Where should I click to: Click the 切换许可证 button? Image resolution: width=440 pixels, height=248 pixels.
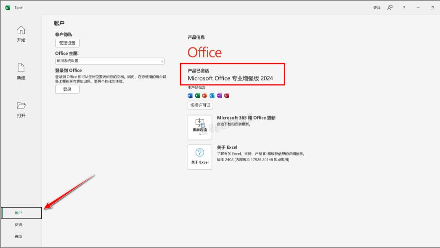point(200,105)
